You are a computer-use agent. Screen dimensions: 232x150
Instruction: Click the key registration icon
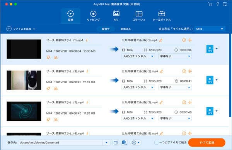coord(218,4)
